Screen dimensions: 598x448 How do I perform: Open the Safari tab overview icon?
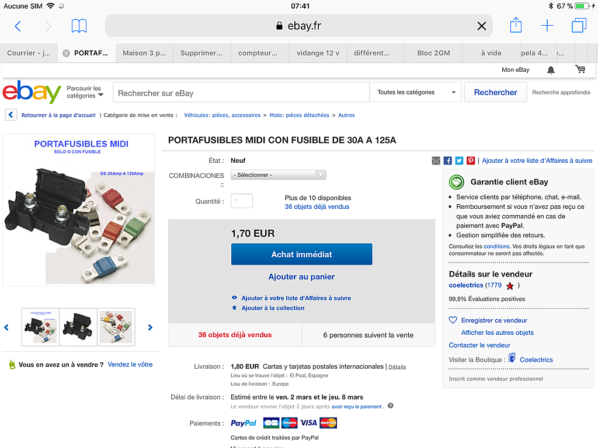pyautogui.click(x=579, y=26)
